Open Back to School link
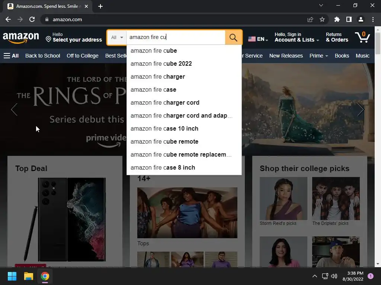 tap(43, 56)
